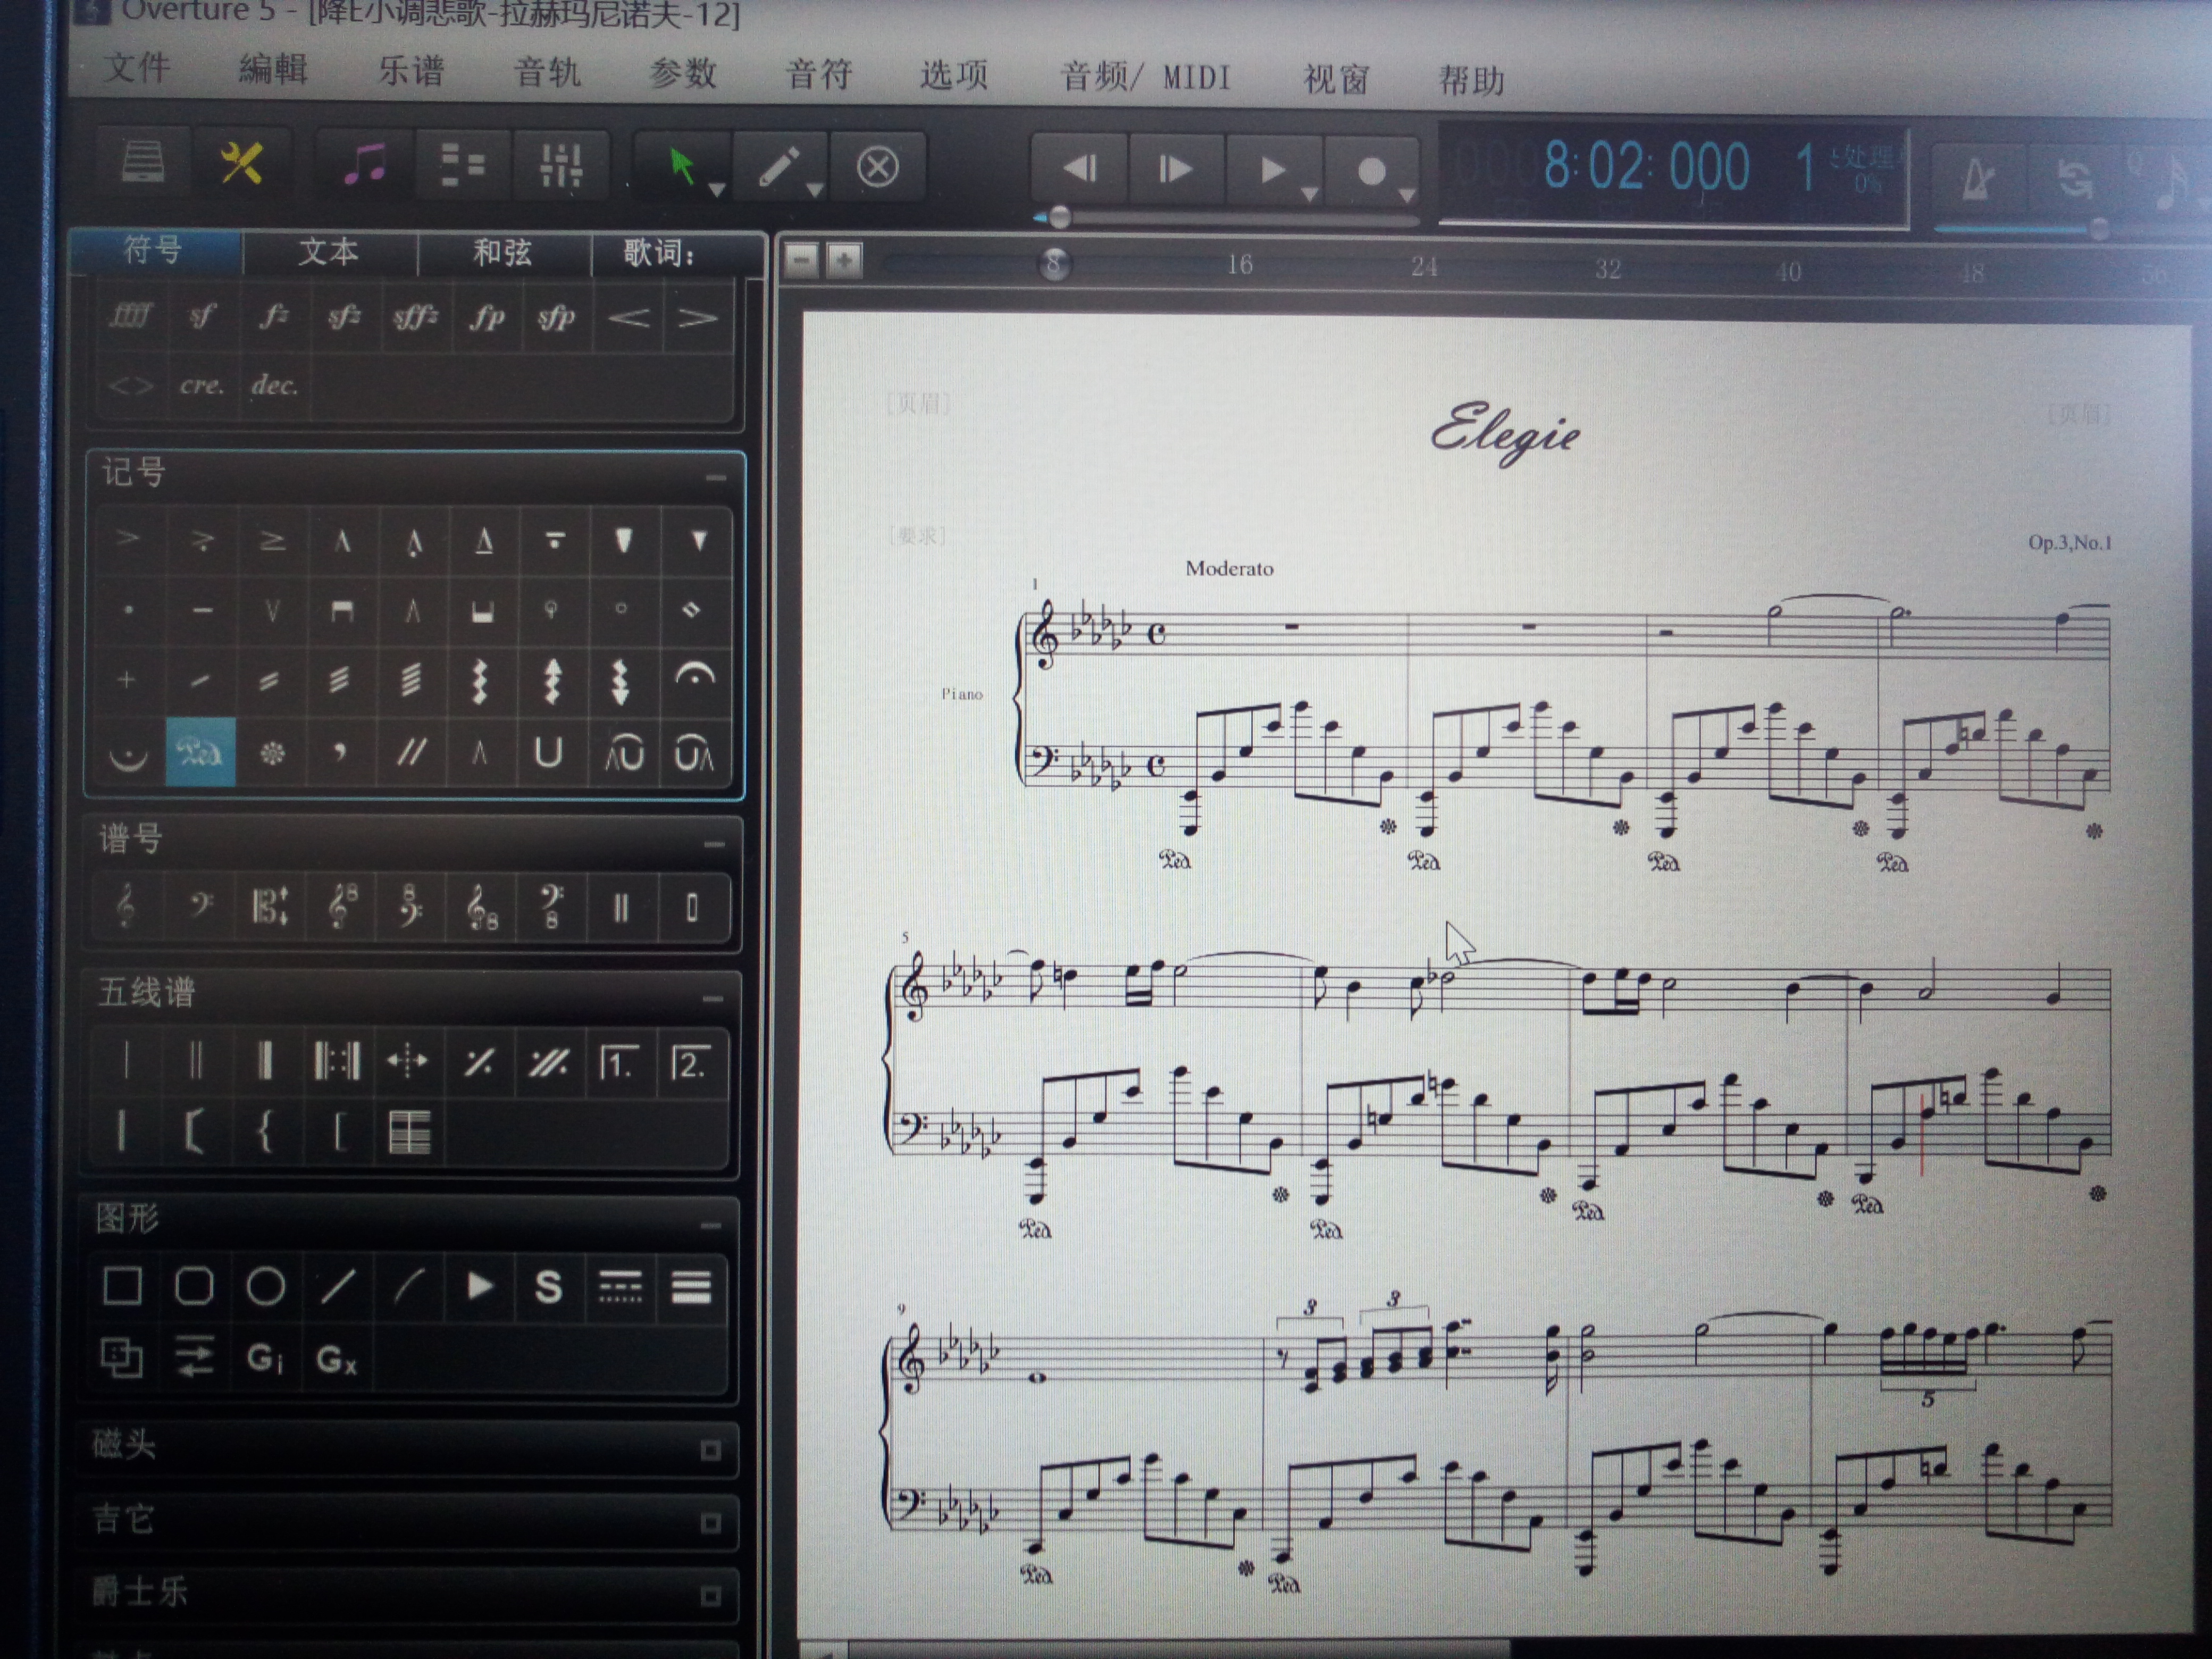Image resolution: width=2212 pixels, height=1659 pixels.
Task: Select the fp dynamic symbol
Action: pyautogui.click(x=487, y=318)
